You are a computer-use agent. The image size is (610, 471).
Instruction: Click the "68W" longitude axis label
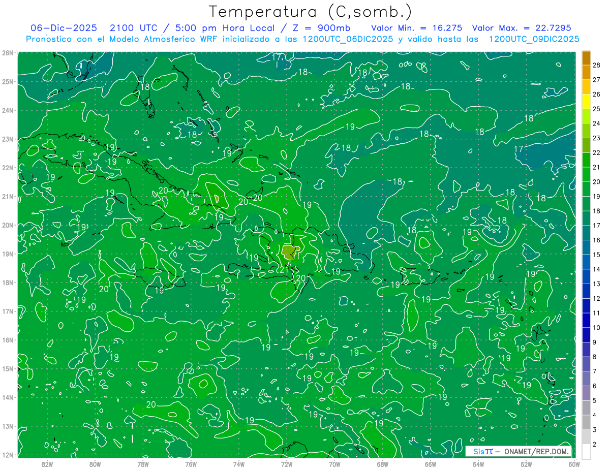(383, 464)
